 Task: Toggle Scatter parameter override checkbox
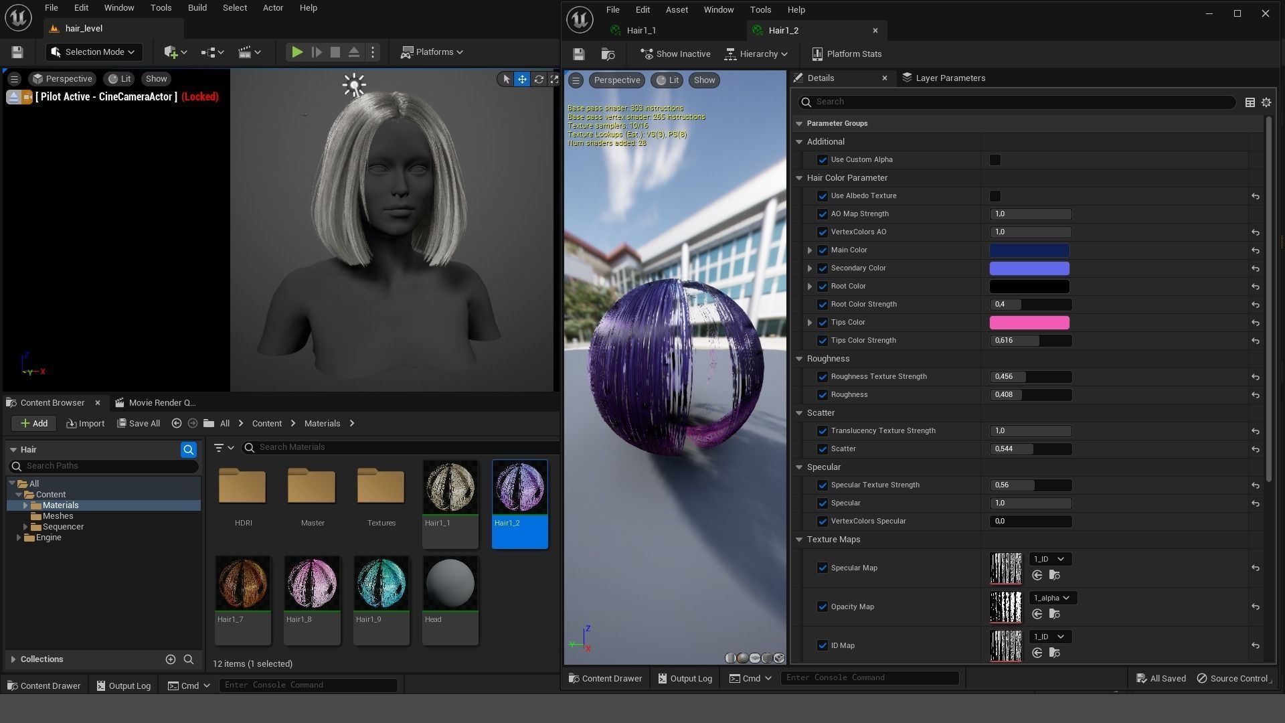pos(823,449)
